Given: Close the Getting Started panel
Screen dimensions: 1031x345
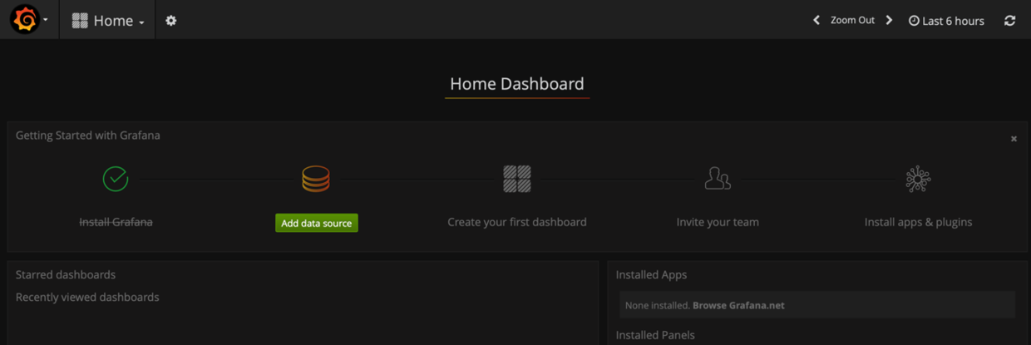Looking at the screenshot, I should 1014,139.
